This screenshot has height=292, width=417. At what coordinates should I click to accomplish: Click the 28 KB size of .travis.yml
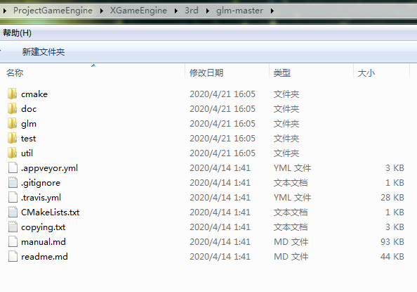click(x=392, y=197)
